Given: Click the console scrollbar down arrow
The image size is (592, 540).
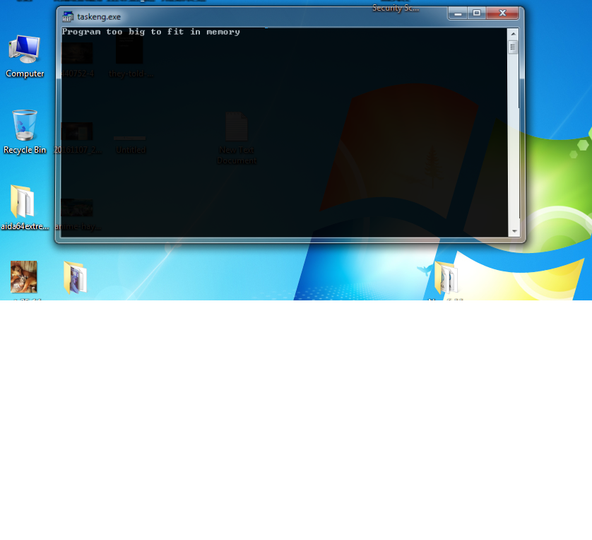Looking at the screenshot, I should point(514,231).
